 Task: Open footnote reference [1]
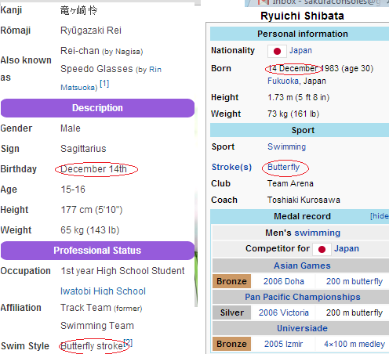pos(104,84)
